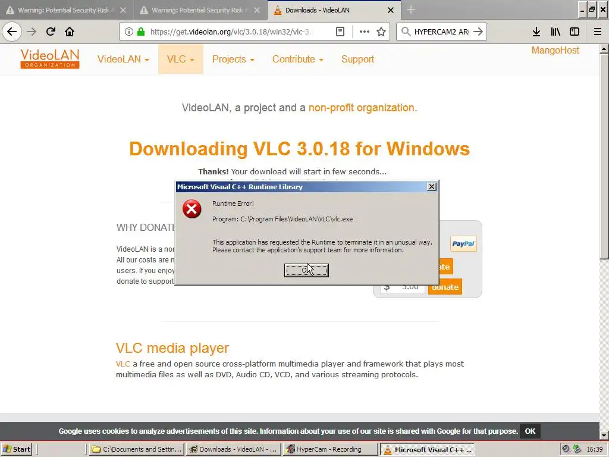Open the Firefox hamburger menu
This screenshot has height=457, width=609.
pos(598,32)
